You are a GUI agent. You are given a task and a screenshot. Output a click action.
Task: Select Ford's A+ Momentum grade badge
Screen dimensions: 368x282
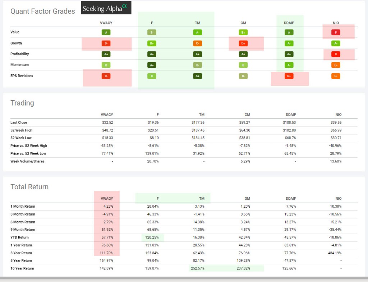point(151,65)
